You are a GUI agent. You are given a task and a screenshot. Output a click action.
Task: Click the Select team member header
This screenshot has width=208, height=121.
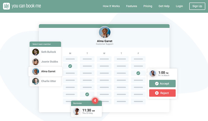click(x=45, y=44)
